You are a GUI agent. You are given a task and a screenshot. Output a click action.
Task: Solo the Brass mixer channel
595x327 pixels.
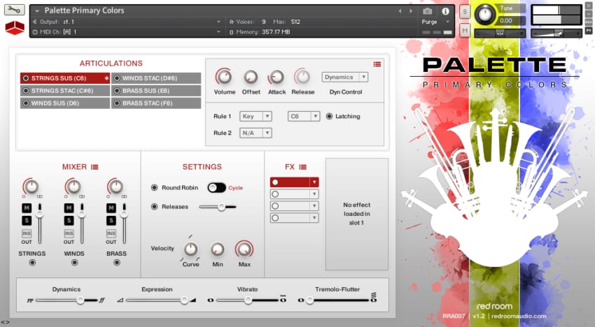(111, 221)
